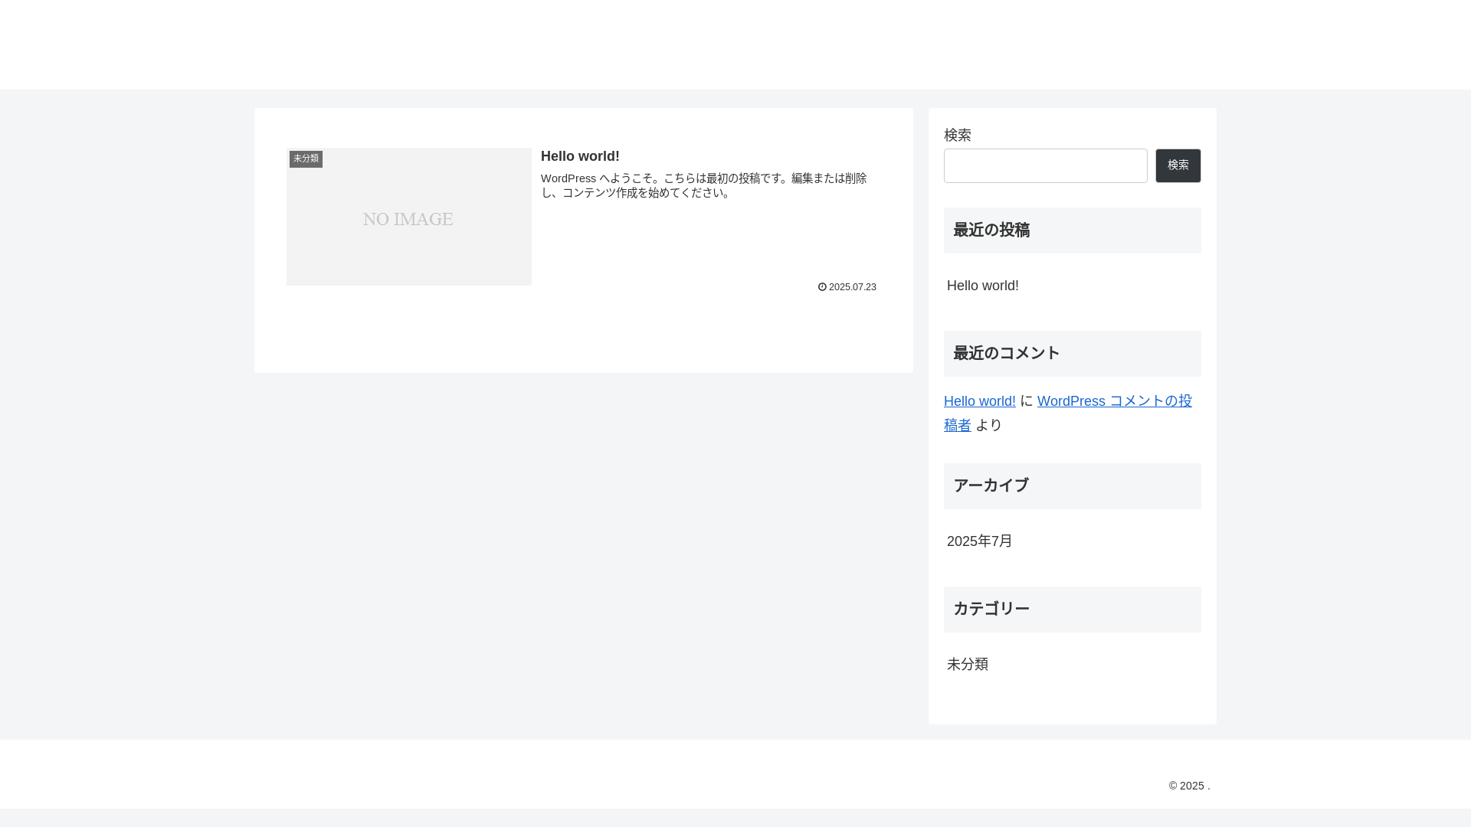
Task: Click the 検索 label above search box
Action: (957, 136)
